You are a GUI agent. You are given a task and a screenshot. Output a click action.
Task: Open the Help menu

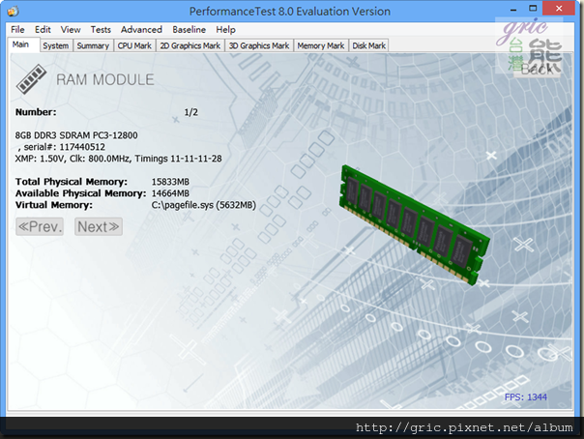click(x=225, y=29)
